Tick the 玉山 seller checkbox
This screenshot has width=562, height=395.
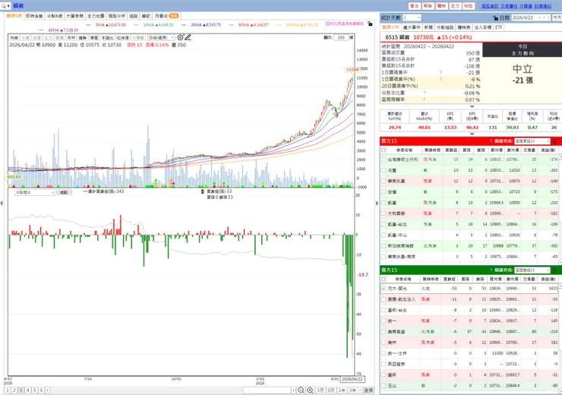[x=384, y=386]
